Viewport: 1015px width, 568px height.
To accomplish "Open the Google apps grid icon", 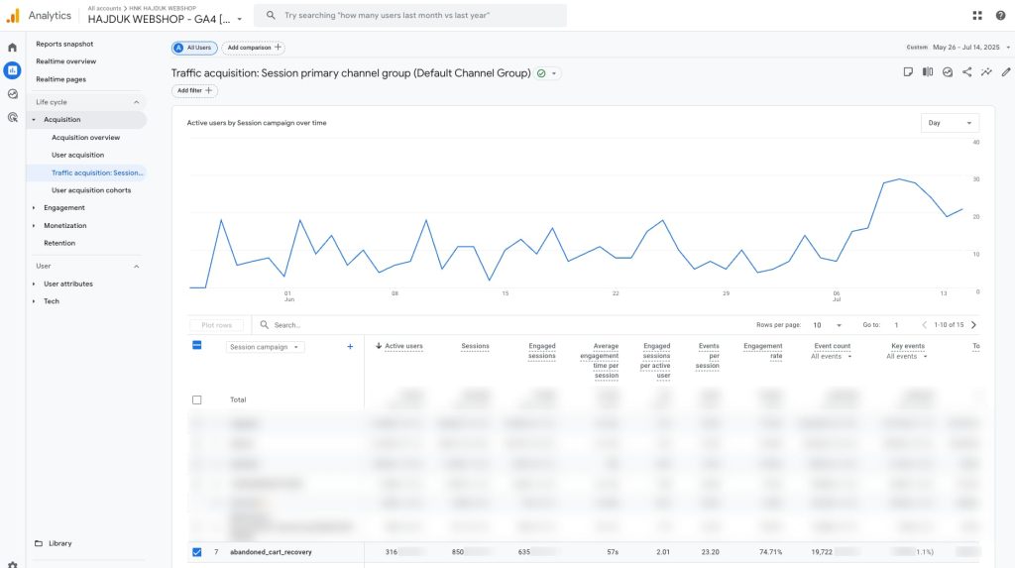I will (x=977, y=16).
